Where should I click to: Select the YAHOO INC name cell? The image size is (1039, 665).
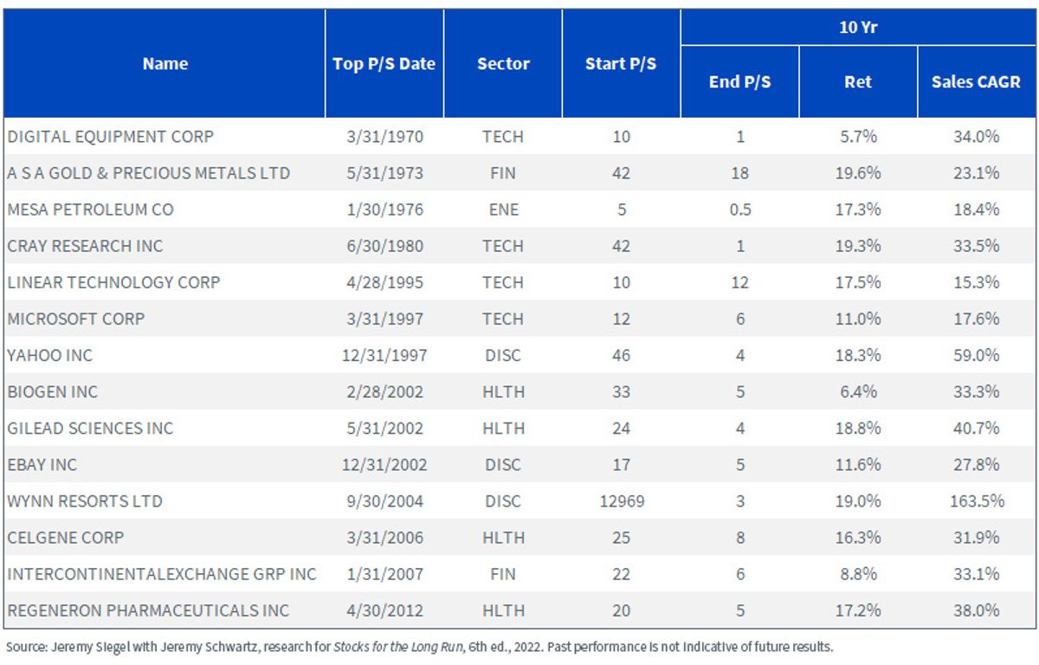[49, 355]
